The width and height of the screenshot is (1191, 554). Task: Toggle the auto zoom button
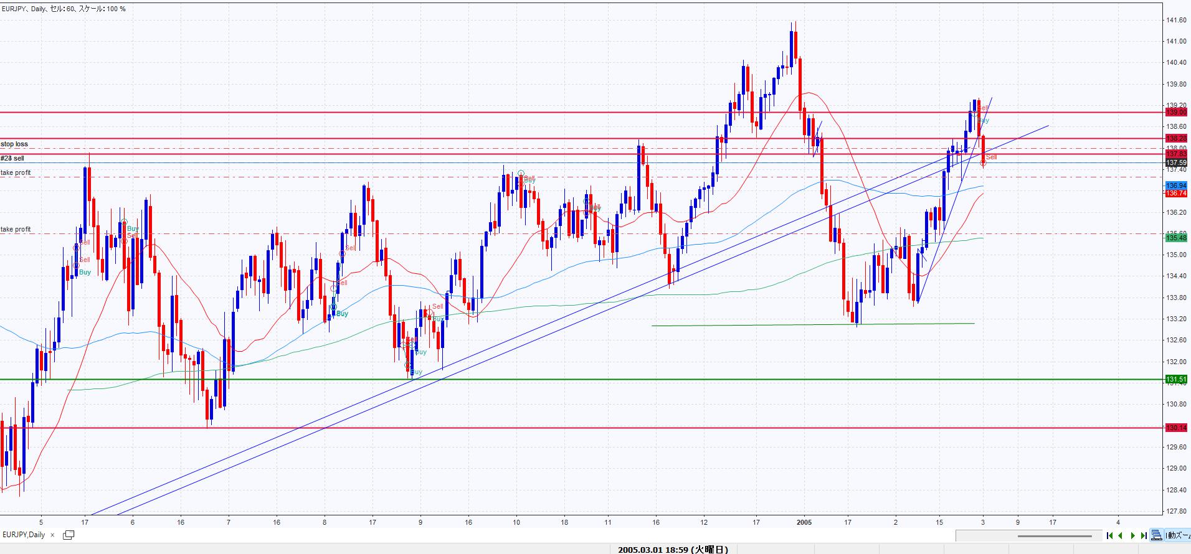tap(1179, 535)
